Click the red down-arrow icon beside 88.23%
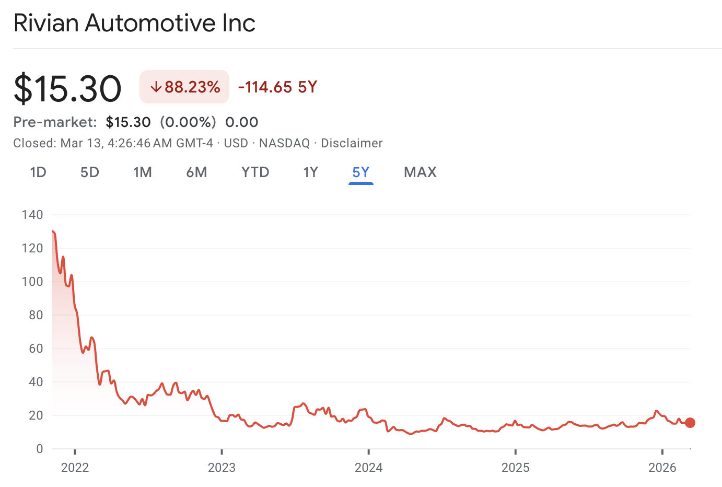Screen dimensions: 722x487 (x=156, y=87)
